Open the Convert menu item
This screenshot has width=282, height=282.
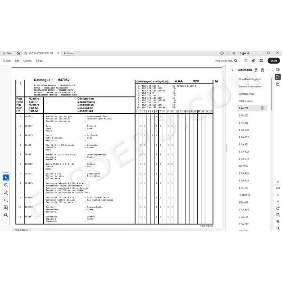[x=27, y=61]
